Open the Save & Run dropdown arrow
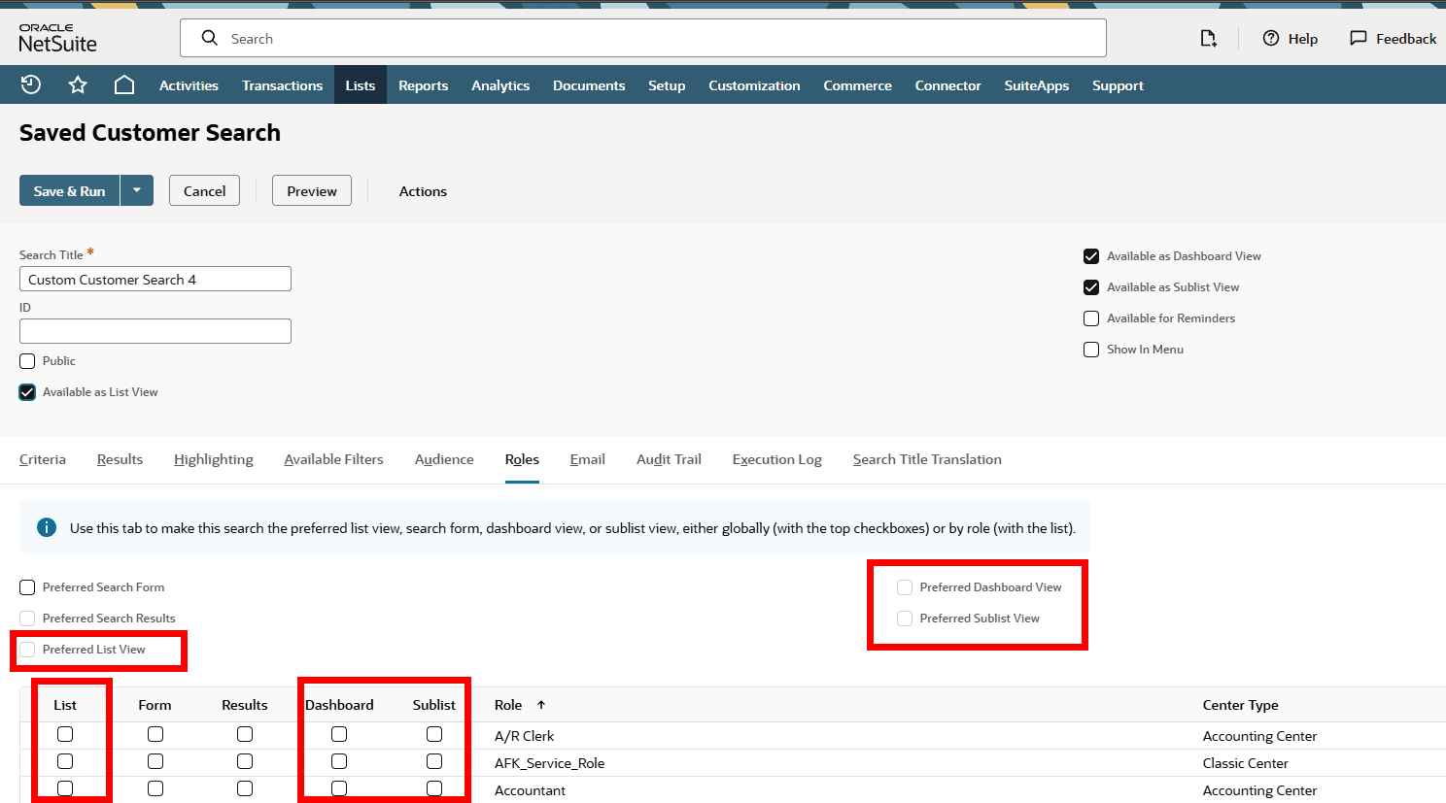1446x803 pixels. [x=137, y=190]
